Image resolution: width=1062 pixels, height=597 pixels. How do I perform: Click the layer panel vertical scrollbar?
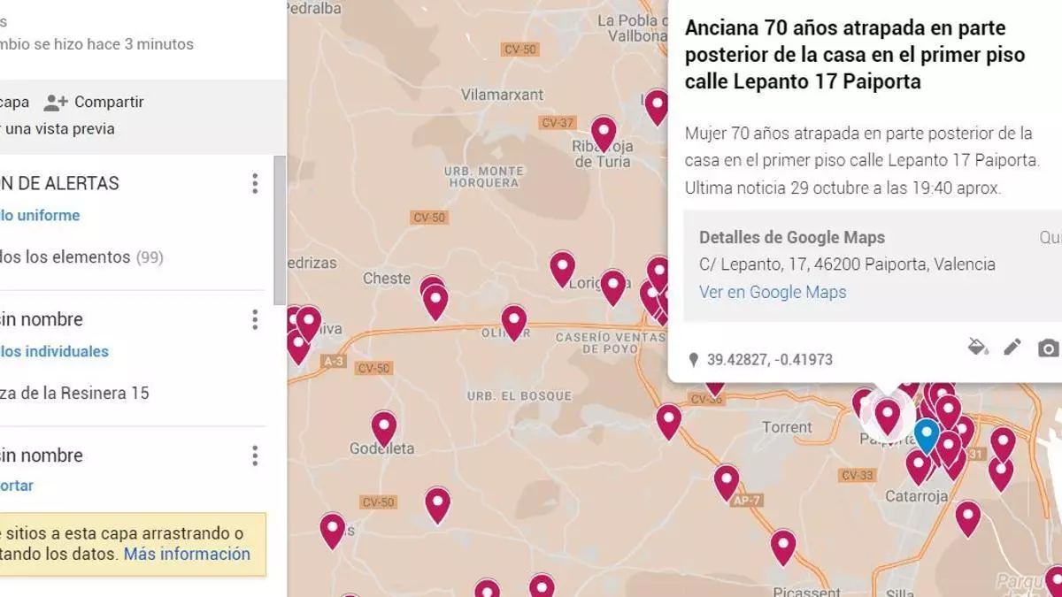[x=280, y=230]
